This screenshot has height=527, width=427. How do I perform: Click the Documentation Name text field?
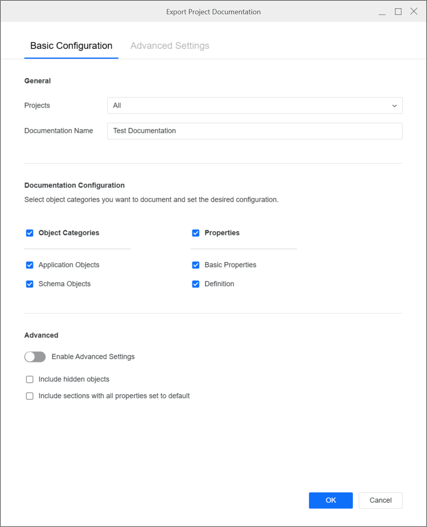pyautogui.click(x=255, y=131)
